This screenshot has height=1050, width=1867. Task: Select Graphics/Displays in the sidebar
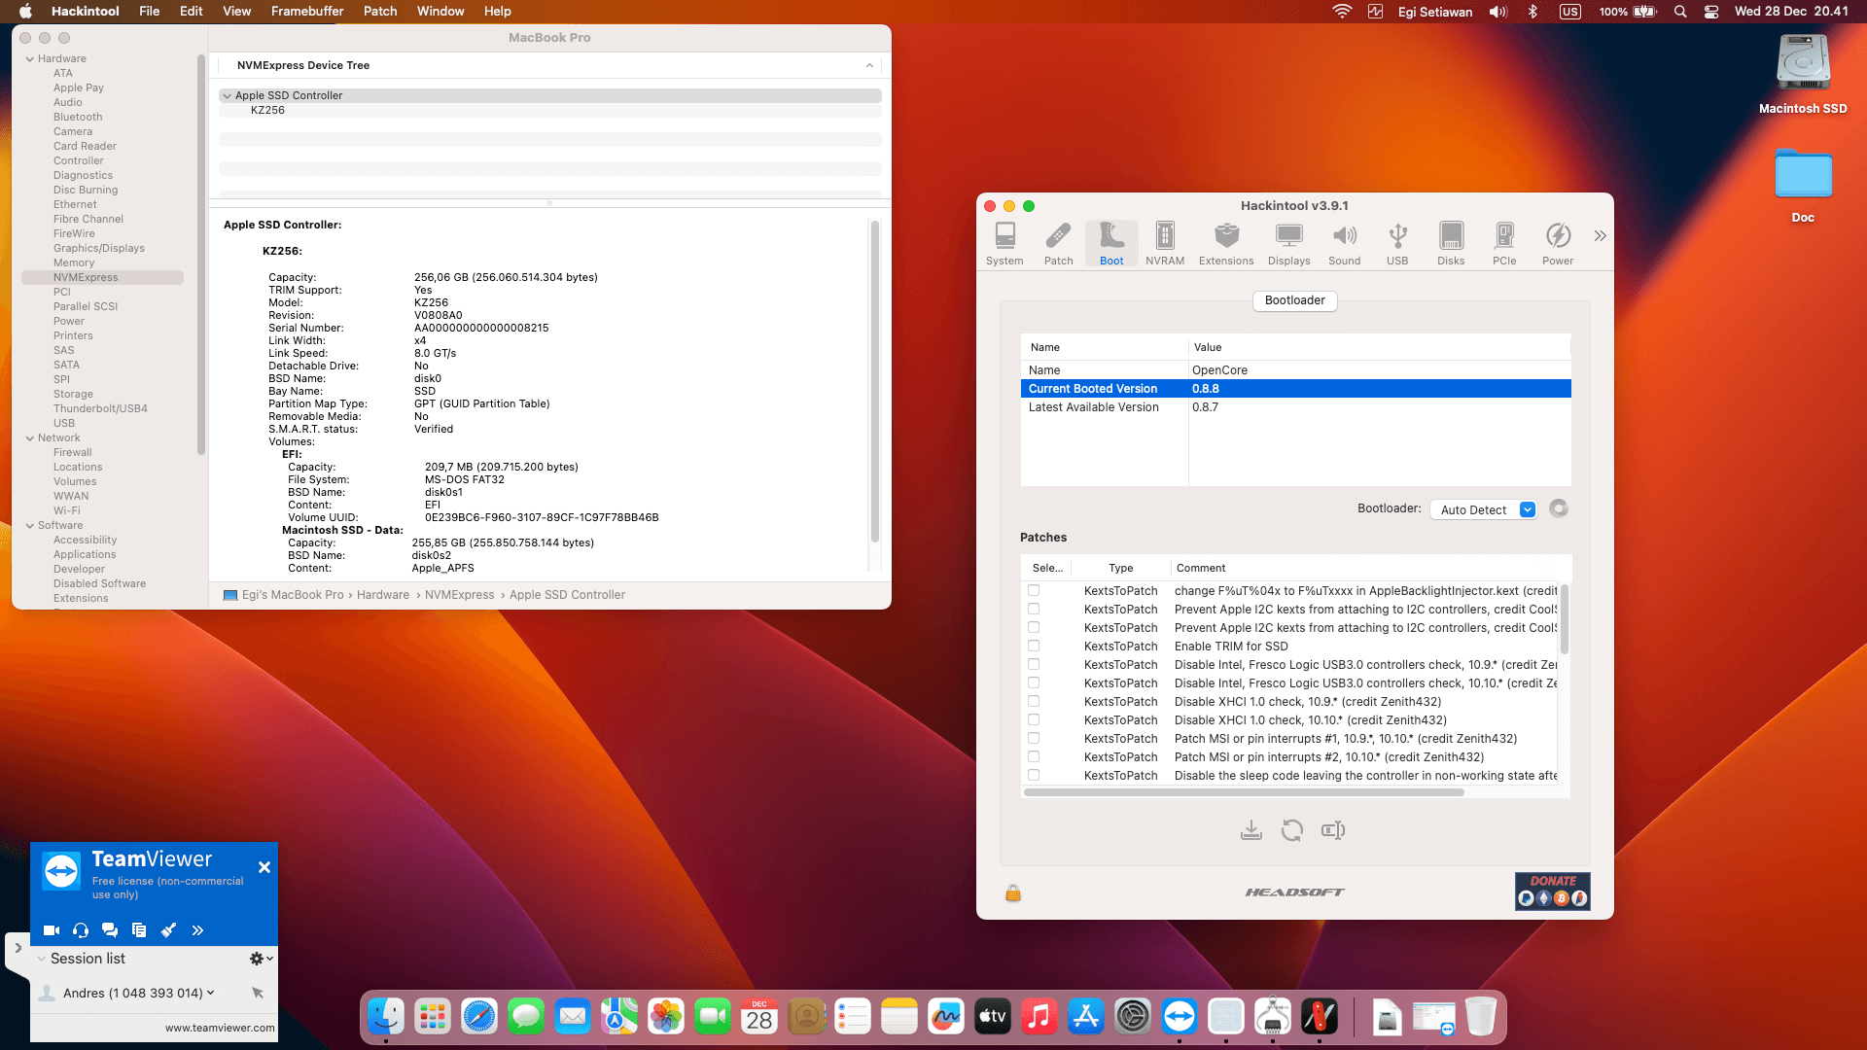(x=98, y=248)
